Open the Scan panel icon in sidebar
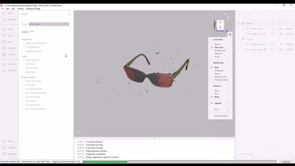The width and height of the screenshot is (295, 166). coord(4,13)
